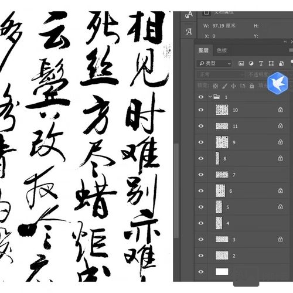
Task: Filter layers by adjustment layers icon
Action: pos(251,63)
